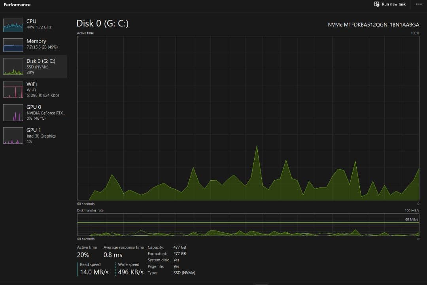Click the Disk 0 mini graph thumbnail
The height and width of the screenshot is (285, 427).
(13, 67)
